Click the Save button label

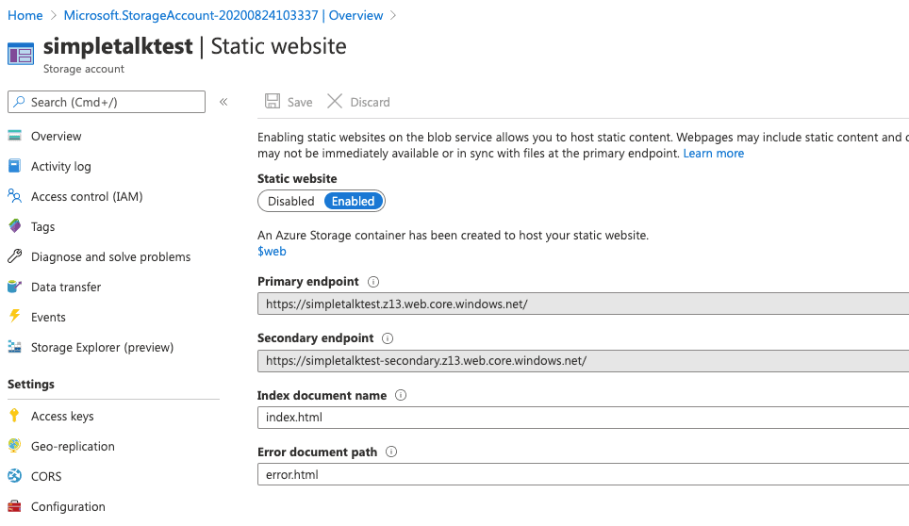coord(300,102)
